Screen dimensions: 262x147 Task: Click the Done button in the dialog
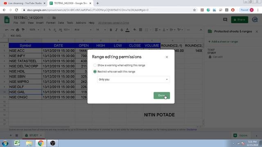162,96
